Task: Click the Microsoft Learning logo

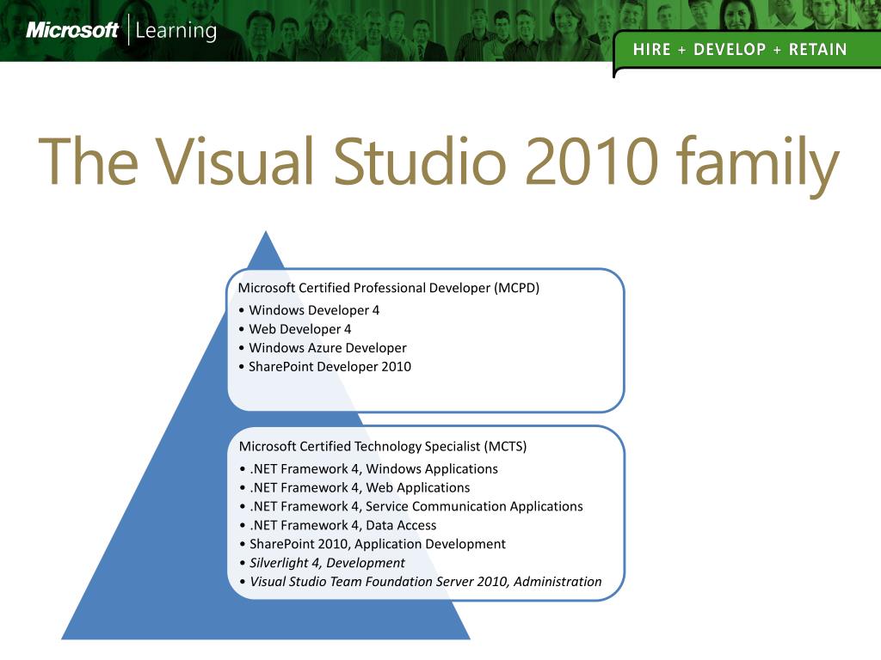Action: click(121, 30)
